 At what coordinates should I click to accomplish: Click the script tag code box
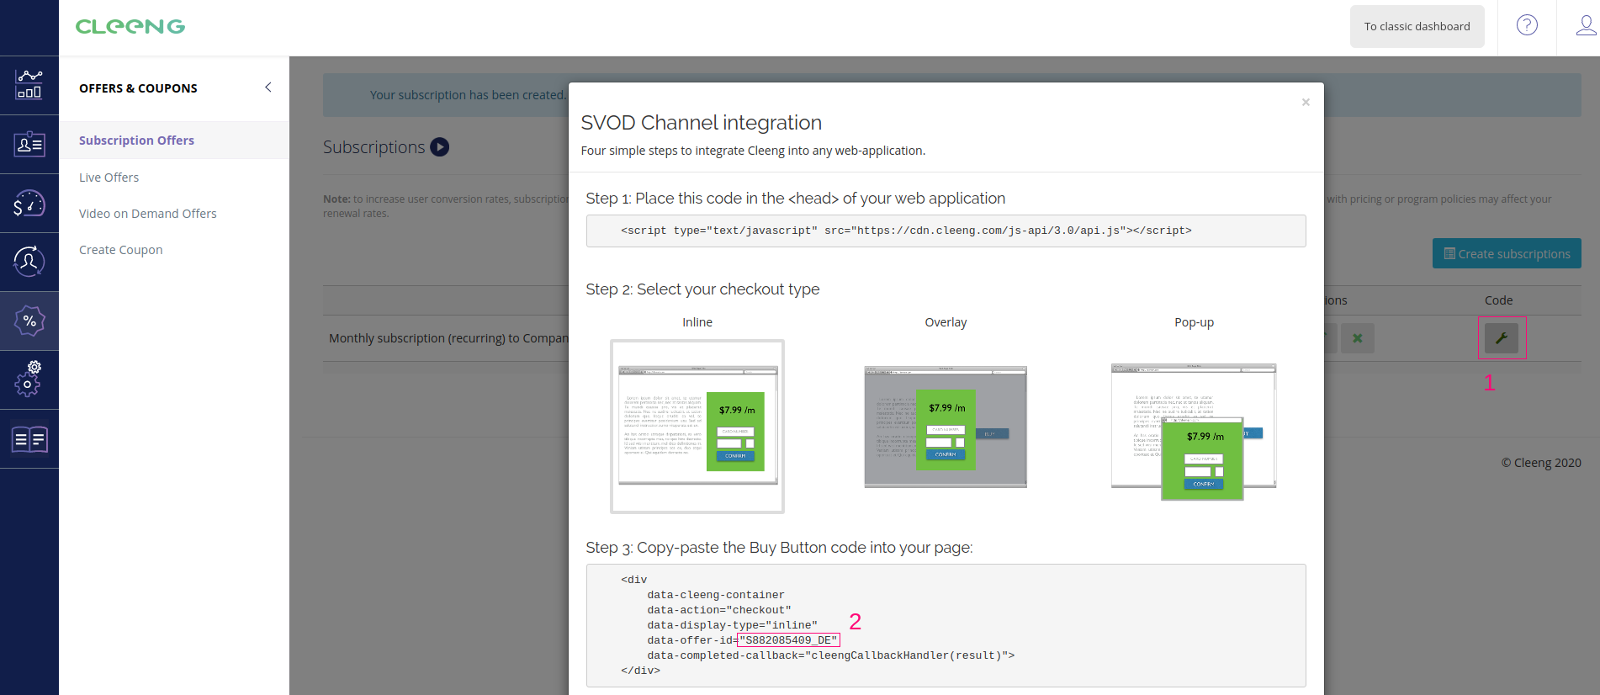coord(946,231)
